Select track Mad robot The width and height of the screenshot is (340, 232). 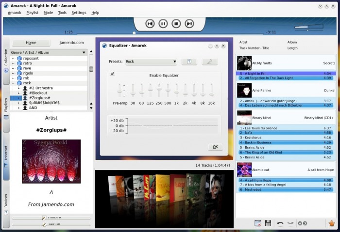tap(286, 190)
